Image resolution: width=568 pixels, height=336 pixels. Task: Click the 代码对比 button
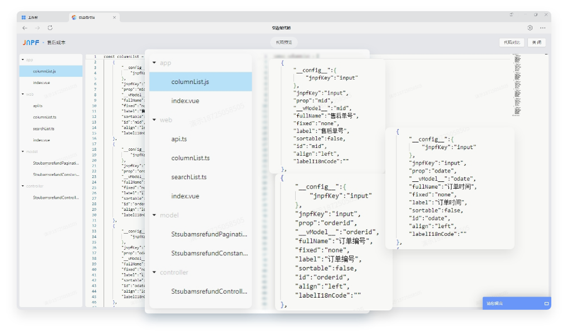pyautogui.click(x=512, y=42)
